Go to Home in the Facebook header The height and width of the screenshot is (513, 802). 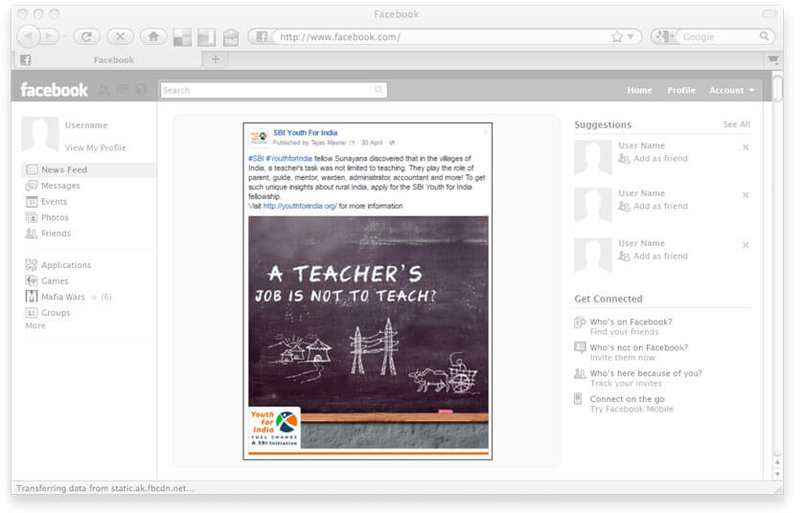639,90
